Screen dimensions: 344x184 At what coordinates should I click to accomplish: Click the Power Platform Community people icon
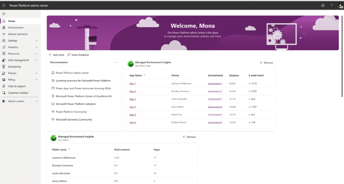(53, 112)
